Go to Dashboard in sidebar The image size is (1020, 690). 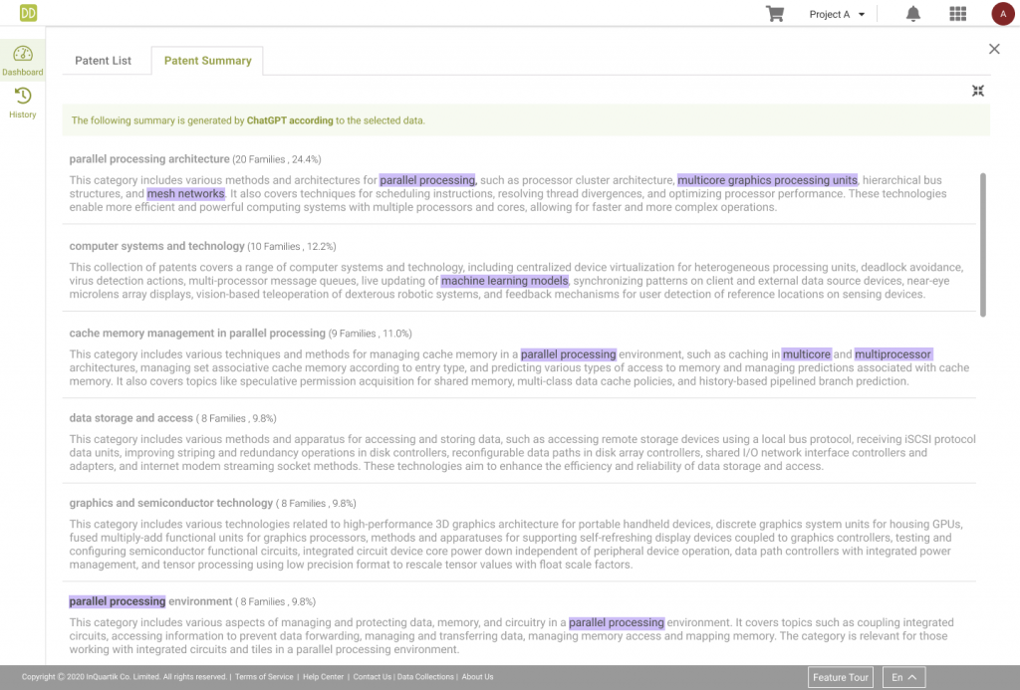click(x=23, y=61)
